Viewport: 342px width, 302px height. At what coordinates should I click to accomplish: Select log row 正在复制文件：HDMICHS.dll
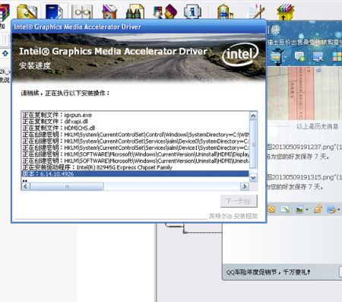click(135, 128)
